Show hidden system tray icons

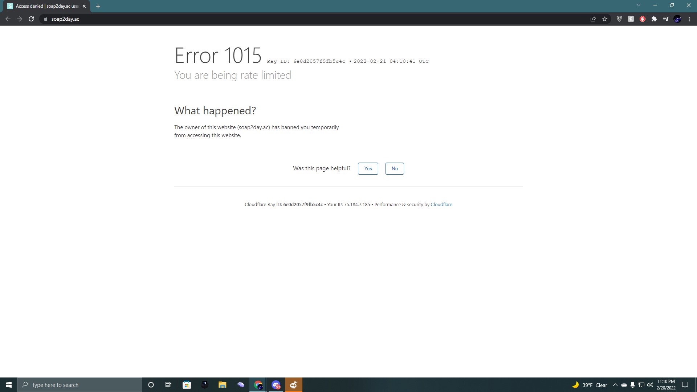point(615,385)
